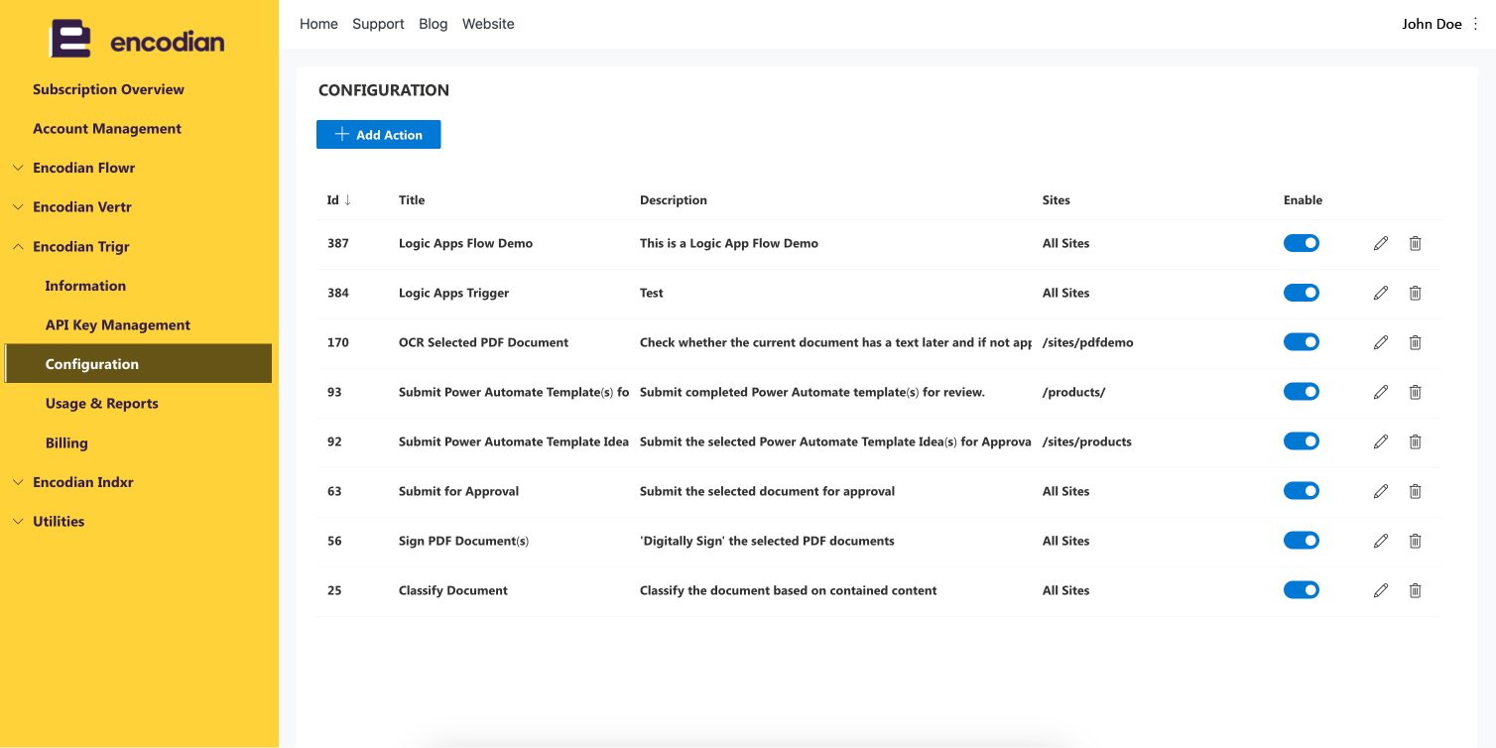Open the Support nav item
The width and height of the screenshot is (1496, 748).
coord(378,24)
